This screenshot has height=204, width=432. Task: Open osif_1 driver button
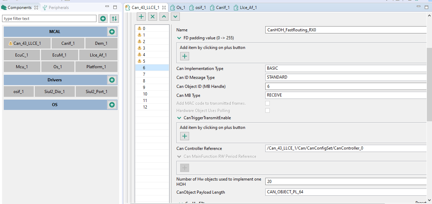click(x=19, y=91)
